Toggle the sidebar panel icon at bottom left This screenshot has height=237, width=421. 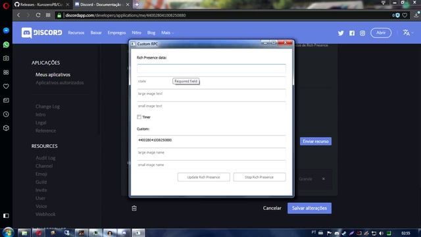pyautogui.click(x=6, y=216)
